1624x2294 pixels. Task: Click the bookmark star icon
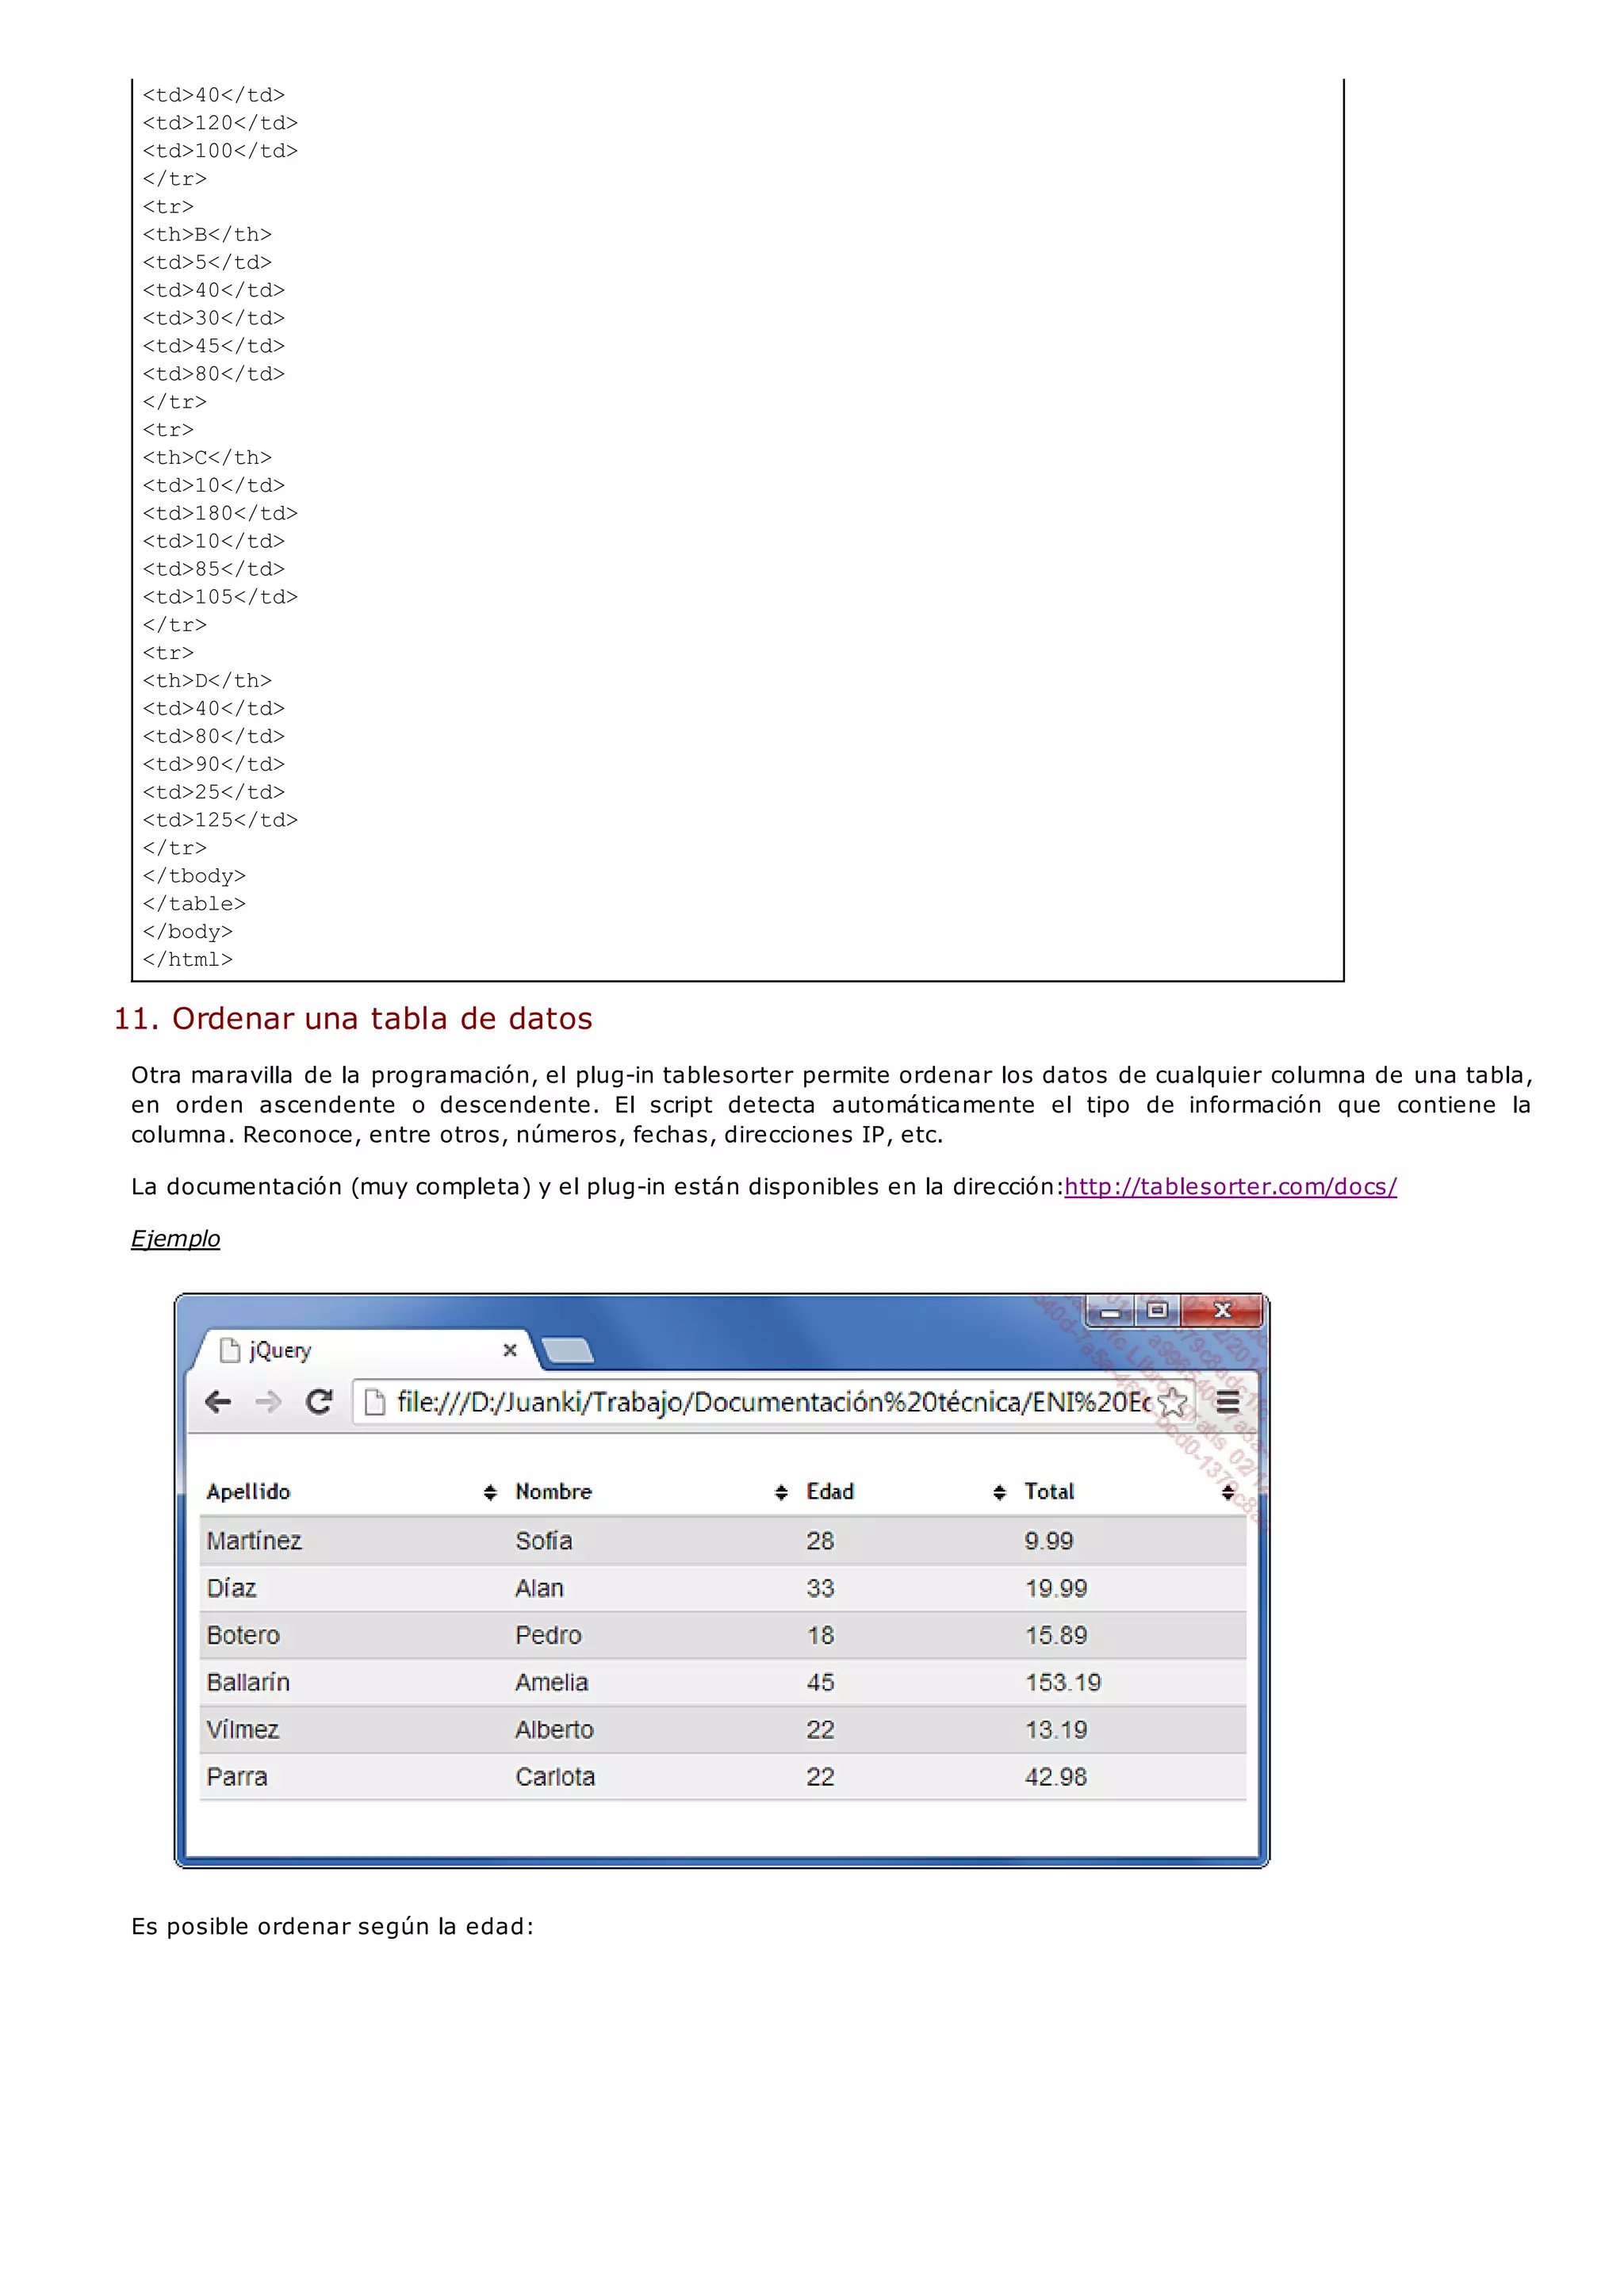(x=1172, y=1402)
